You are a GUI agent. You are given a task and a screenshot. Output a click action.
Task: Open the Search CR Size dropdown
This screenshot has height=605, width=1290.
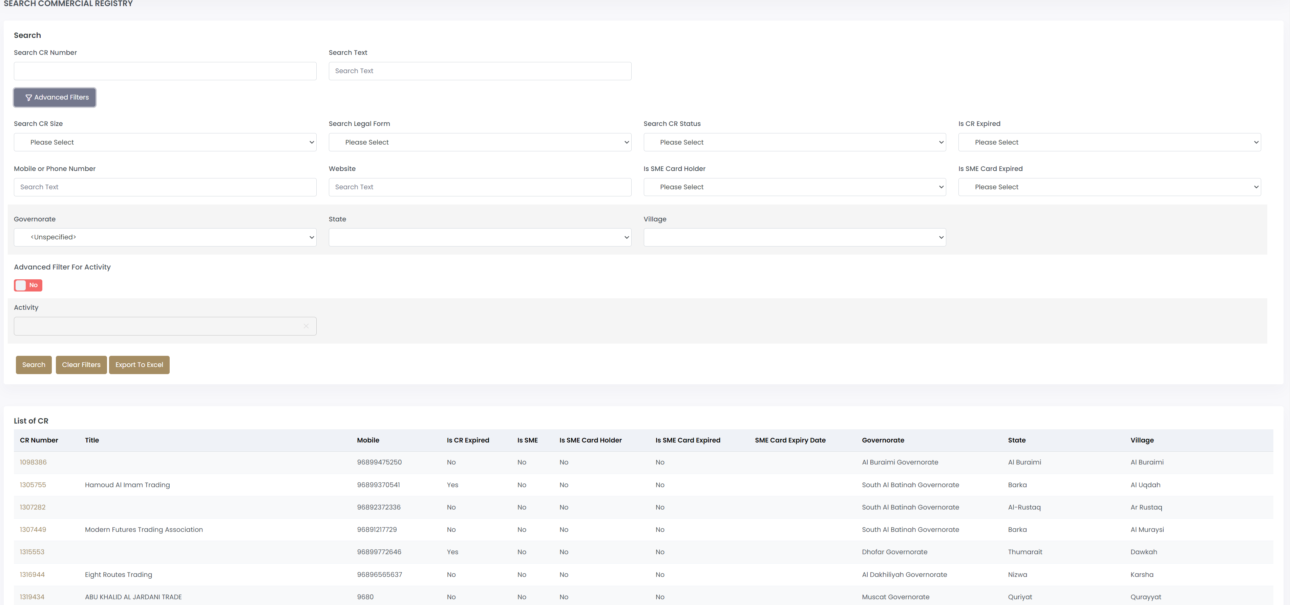165,142
